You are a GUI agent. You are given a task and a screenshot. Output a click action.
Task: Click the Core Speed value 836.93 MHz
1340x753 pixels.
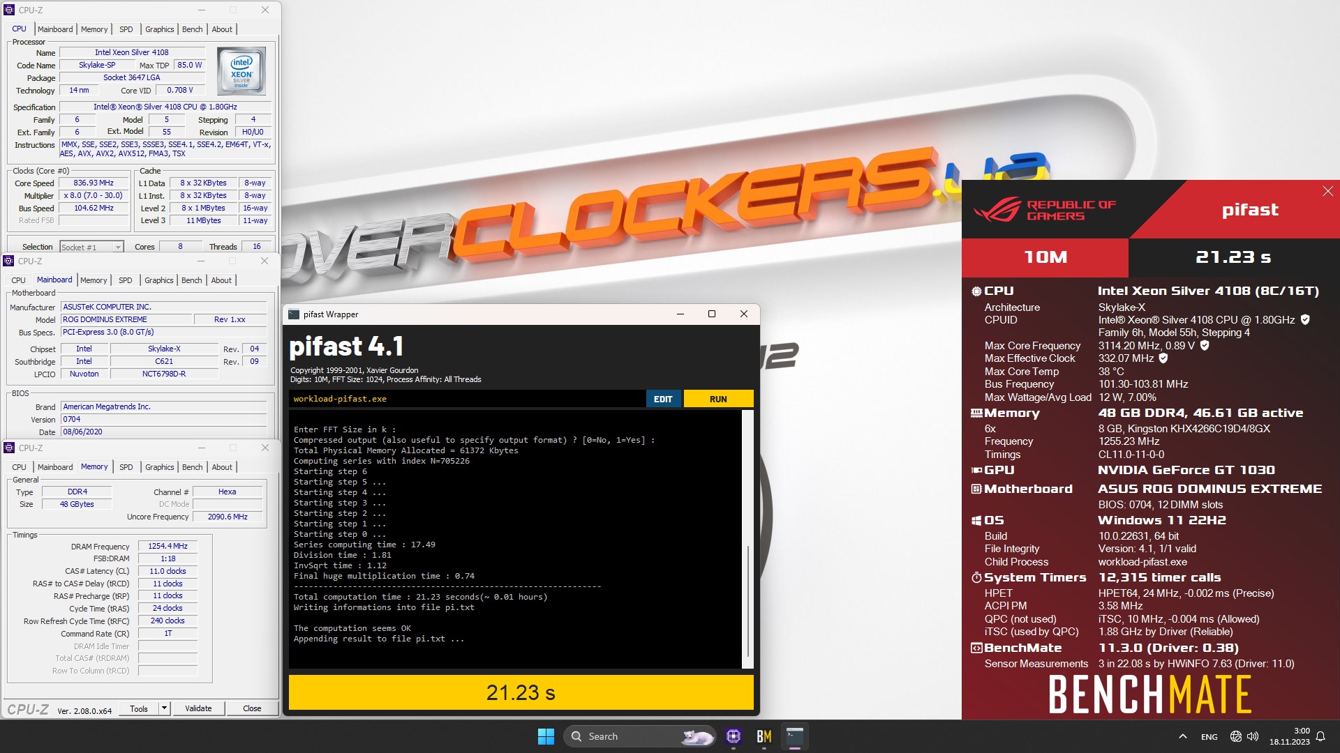pos(94,183)
